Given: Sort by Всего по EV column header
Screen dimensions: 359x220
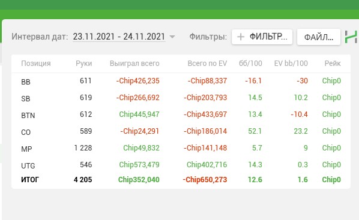Looking at the screenshot, I should (x=207, y=64).
